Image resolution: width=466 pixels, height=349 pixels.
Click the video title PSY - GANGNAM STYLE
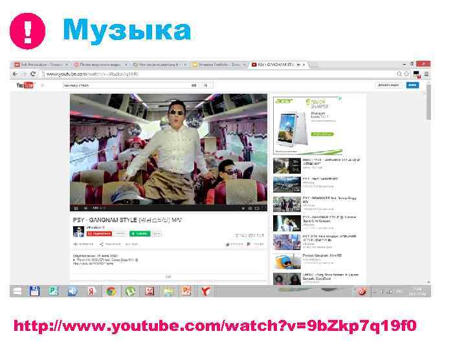(127, 220)
